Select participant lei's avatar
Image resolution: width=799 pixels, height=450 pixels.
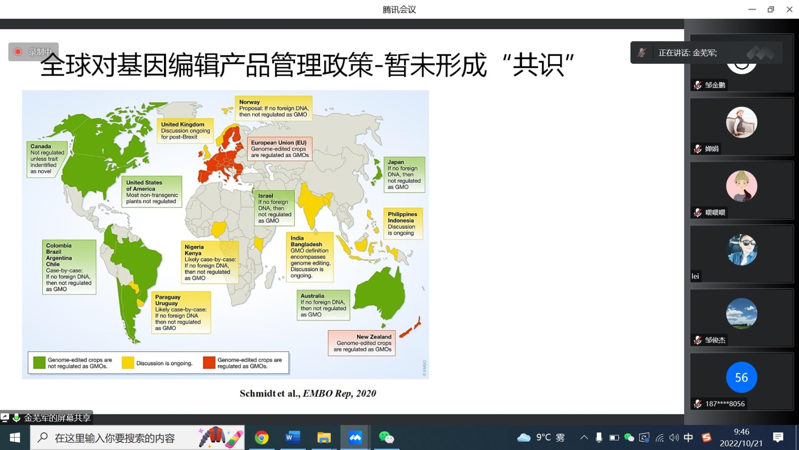tap(741, 250)
